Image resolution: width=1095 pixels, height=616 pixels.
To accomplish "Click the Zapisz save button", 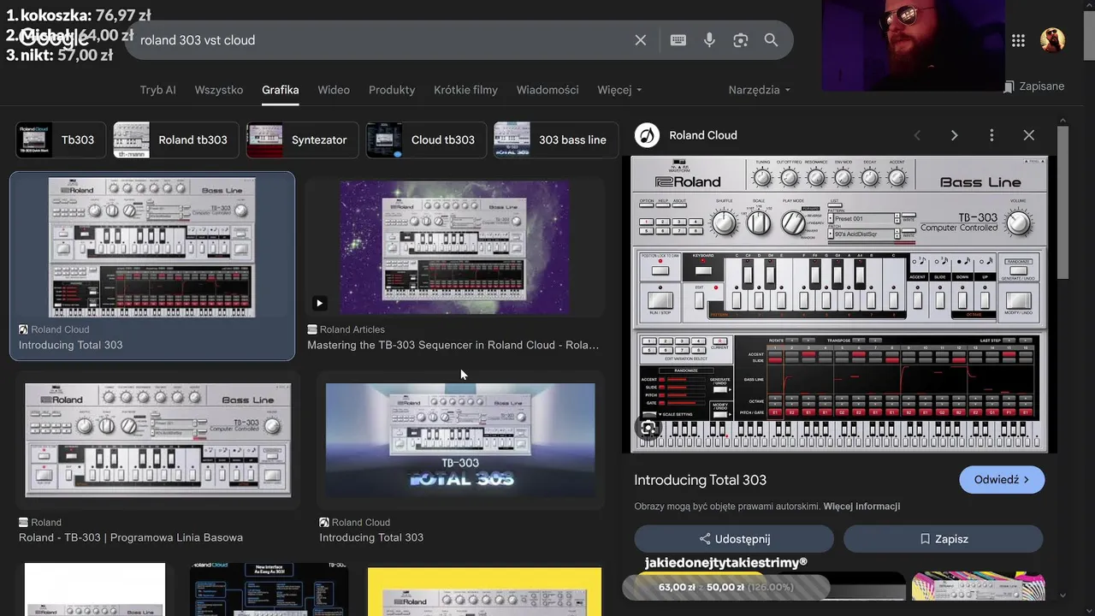I will click(943, 539).
